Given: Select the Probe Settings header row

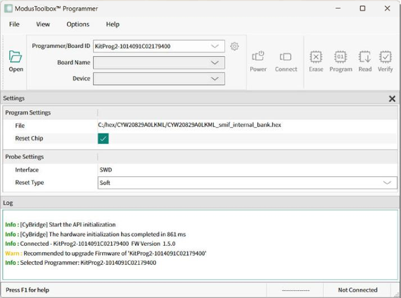Looking at the screenshot, I should tap(200, 157).
